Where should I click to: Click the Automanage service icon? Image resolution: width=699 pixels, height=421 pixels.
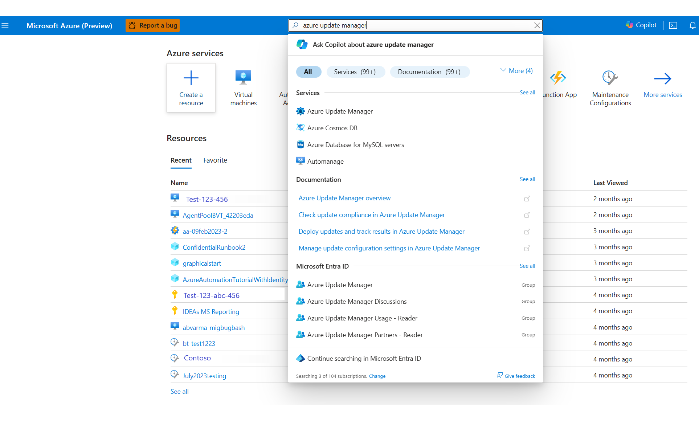pos(299,161)
